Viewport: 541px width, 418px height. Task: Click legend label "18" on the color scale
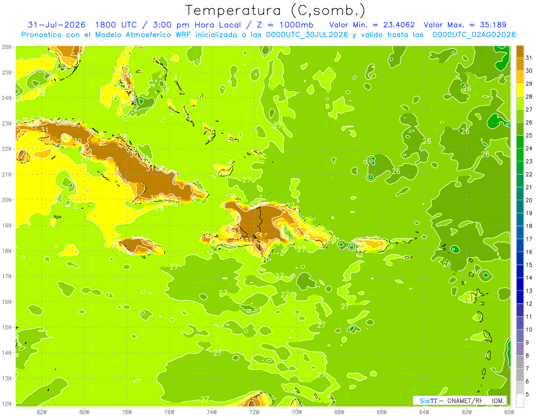coord(529,226)
